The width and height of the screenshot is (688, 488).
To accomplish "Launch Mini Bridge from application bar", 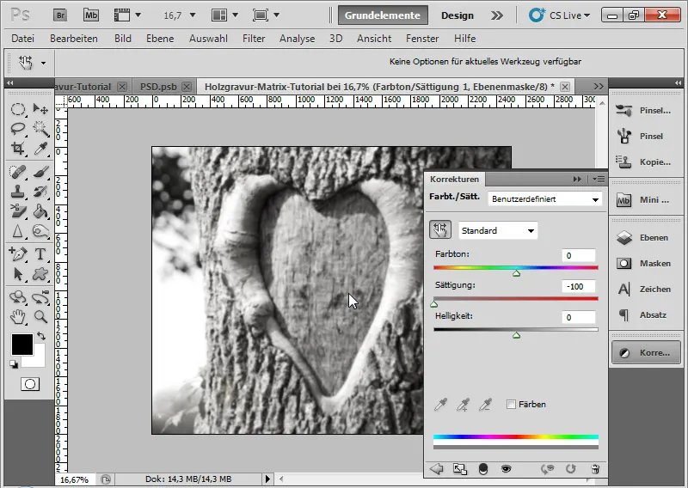I will (91, 15).
